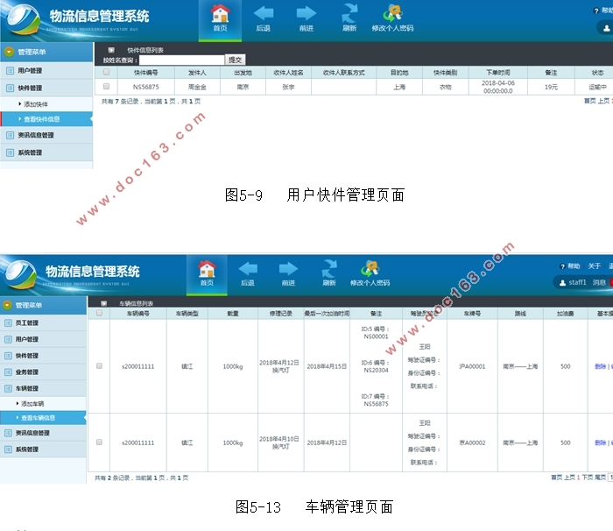
Task: Open 快件管理 in 车辆 page sidebar
Action: [43, 356]
